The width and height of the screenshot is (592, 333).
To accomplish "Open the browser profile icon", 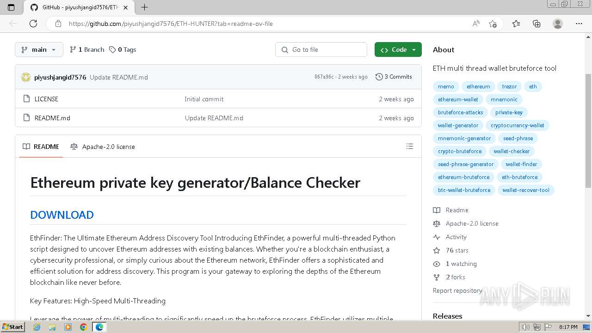I will 558,24.
